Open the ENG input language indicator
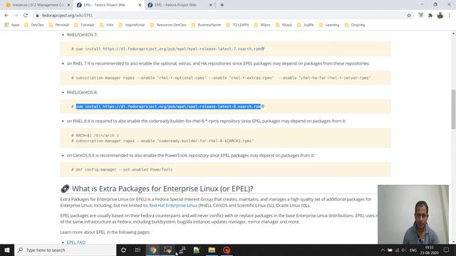The image size is (456, 256). (x=413, y=250)
